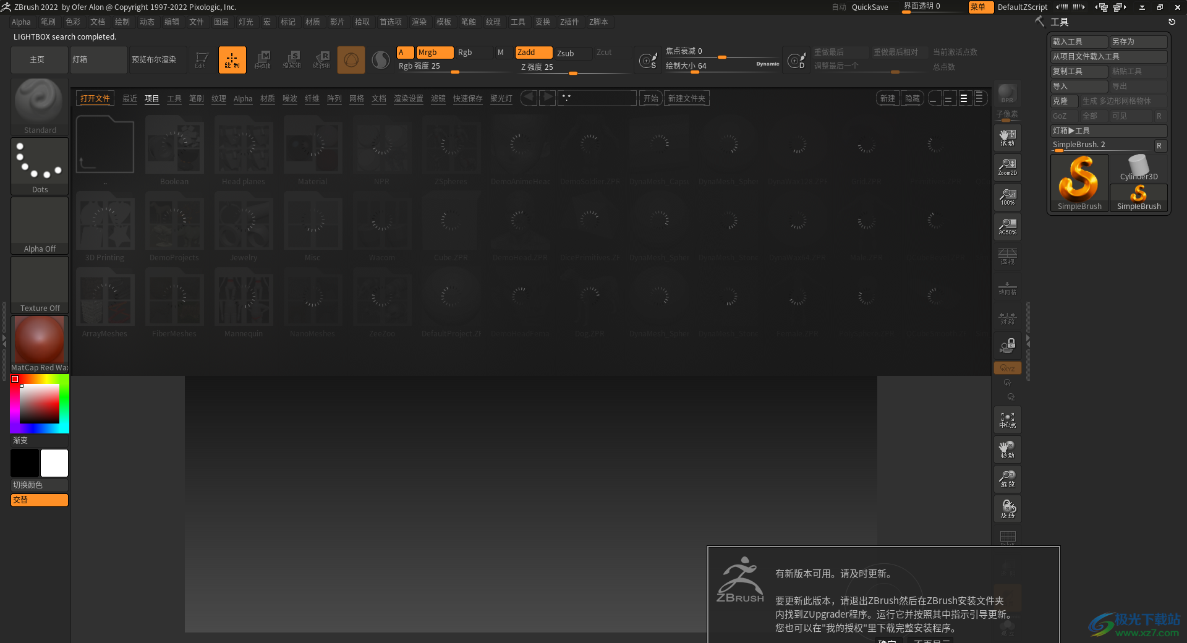The image size is (1187, 643).
Task: Click the 另存为 (Save As) button
Action: [1138, 41]
